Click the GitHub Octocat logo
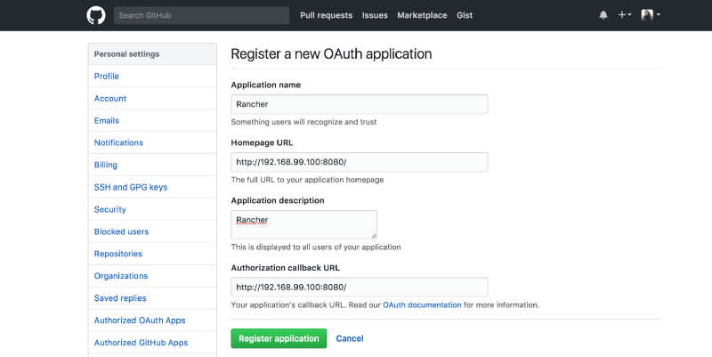This screenshot has height=357, width=712. click(96, 15)
